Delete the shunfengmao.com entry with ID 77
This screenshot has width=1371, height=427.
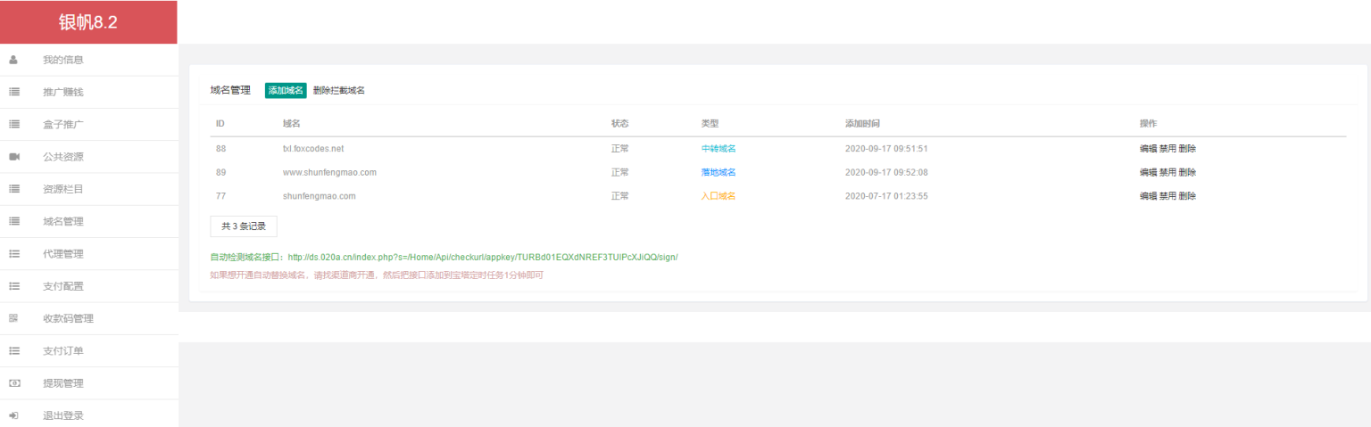(x=1187, y=196)
